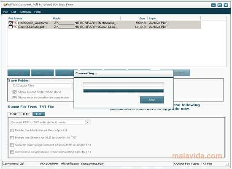Uncheck the Notificacio_ajuntame file checkbox

(x=11, y=23)
